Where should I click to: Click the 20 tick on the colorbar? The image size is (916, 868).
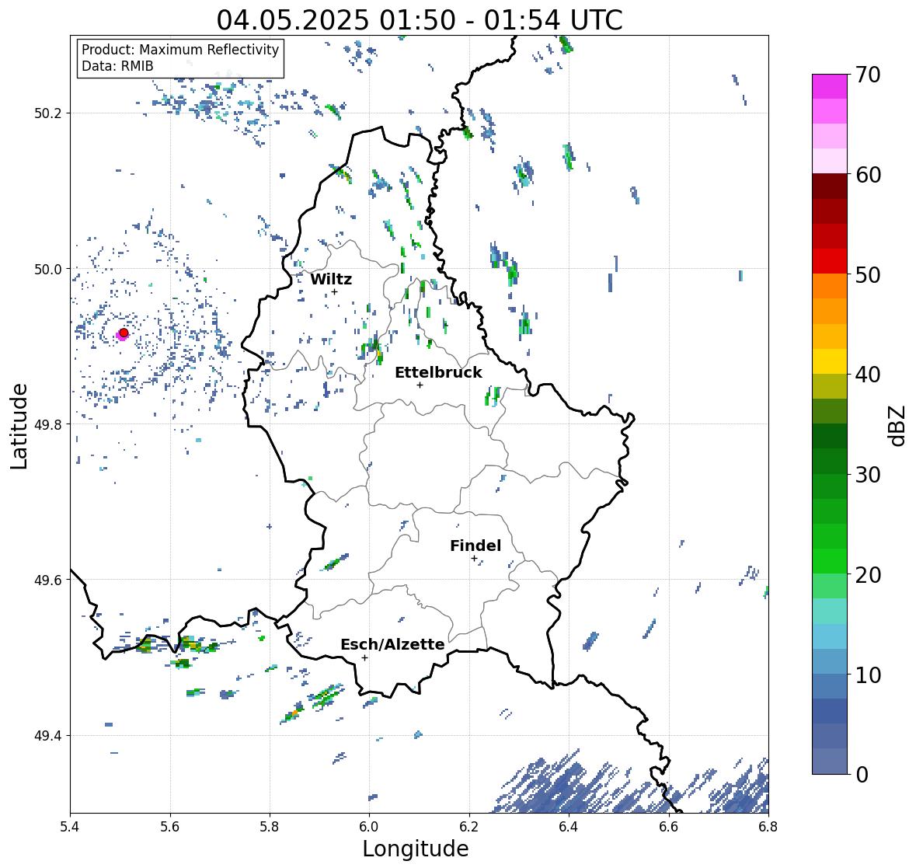click(867, 575)
